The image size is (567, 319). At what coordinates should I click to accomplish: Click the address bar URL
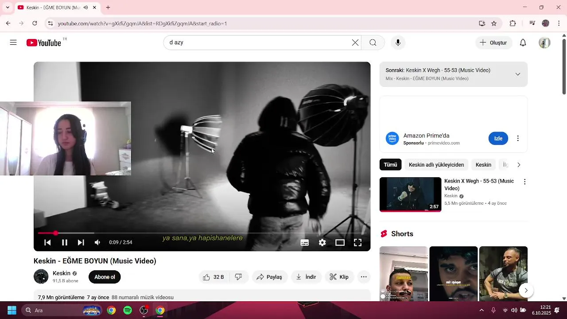142,23
